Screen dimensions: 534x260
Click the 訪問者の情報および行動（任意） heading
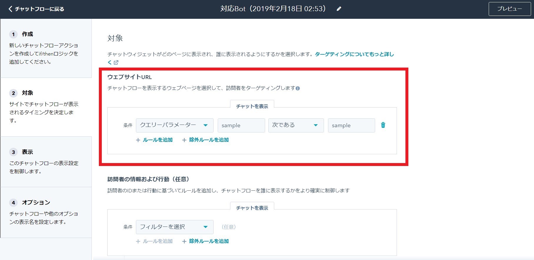coord(148,179)
